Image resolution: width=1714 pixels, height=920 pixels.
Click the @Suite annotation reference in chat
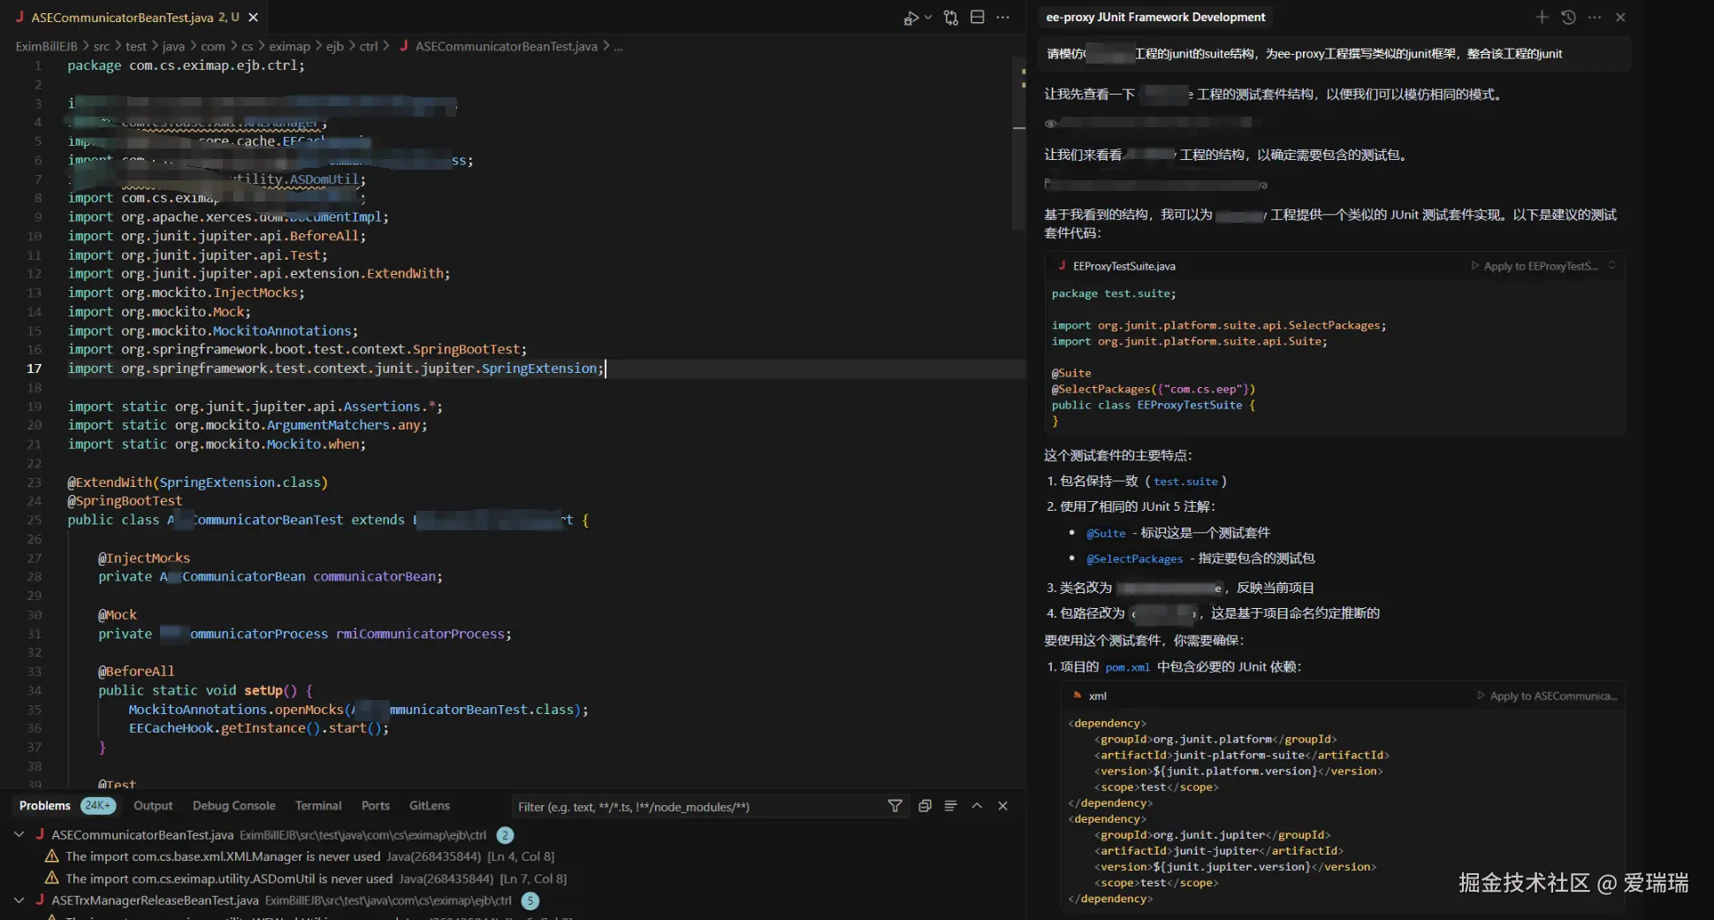click(1106, 534)
